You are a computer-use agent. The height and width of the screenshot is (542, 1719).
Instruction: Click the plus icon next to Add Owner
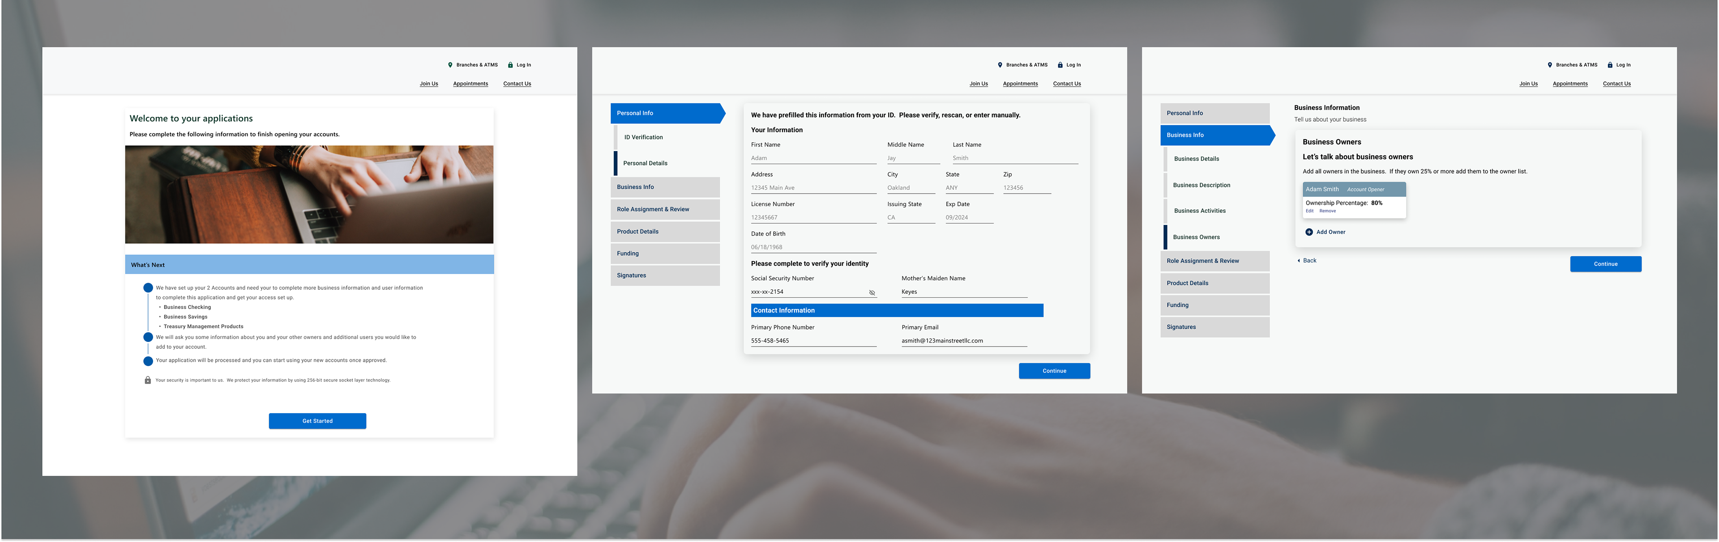pyautogui.click(x=1308, y=232)
